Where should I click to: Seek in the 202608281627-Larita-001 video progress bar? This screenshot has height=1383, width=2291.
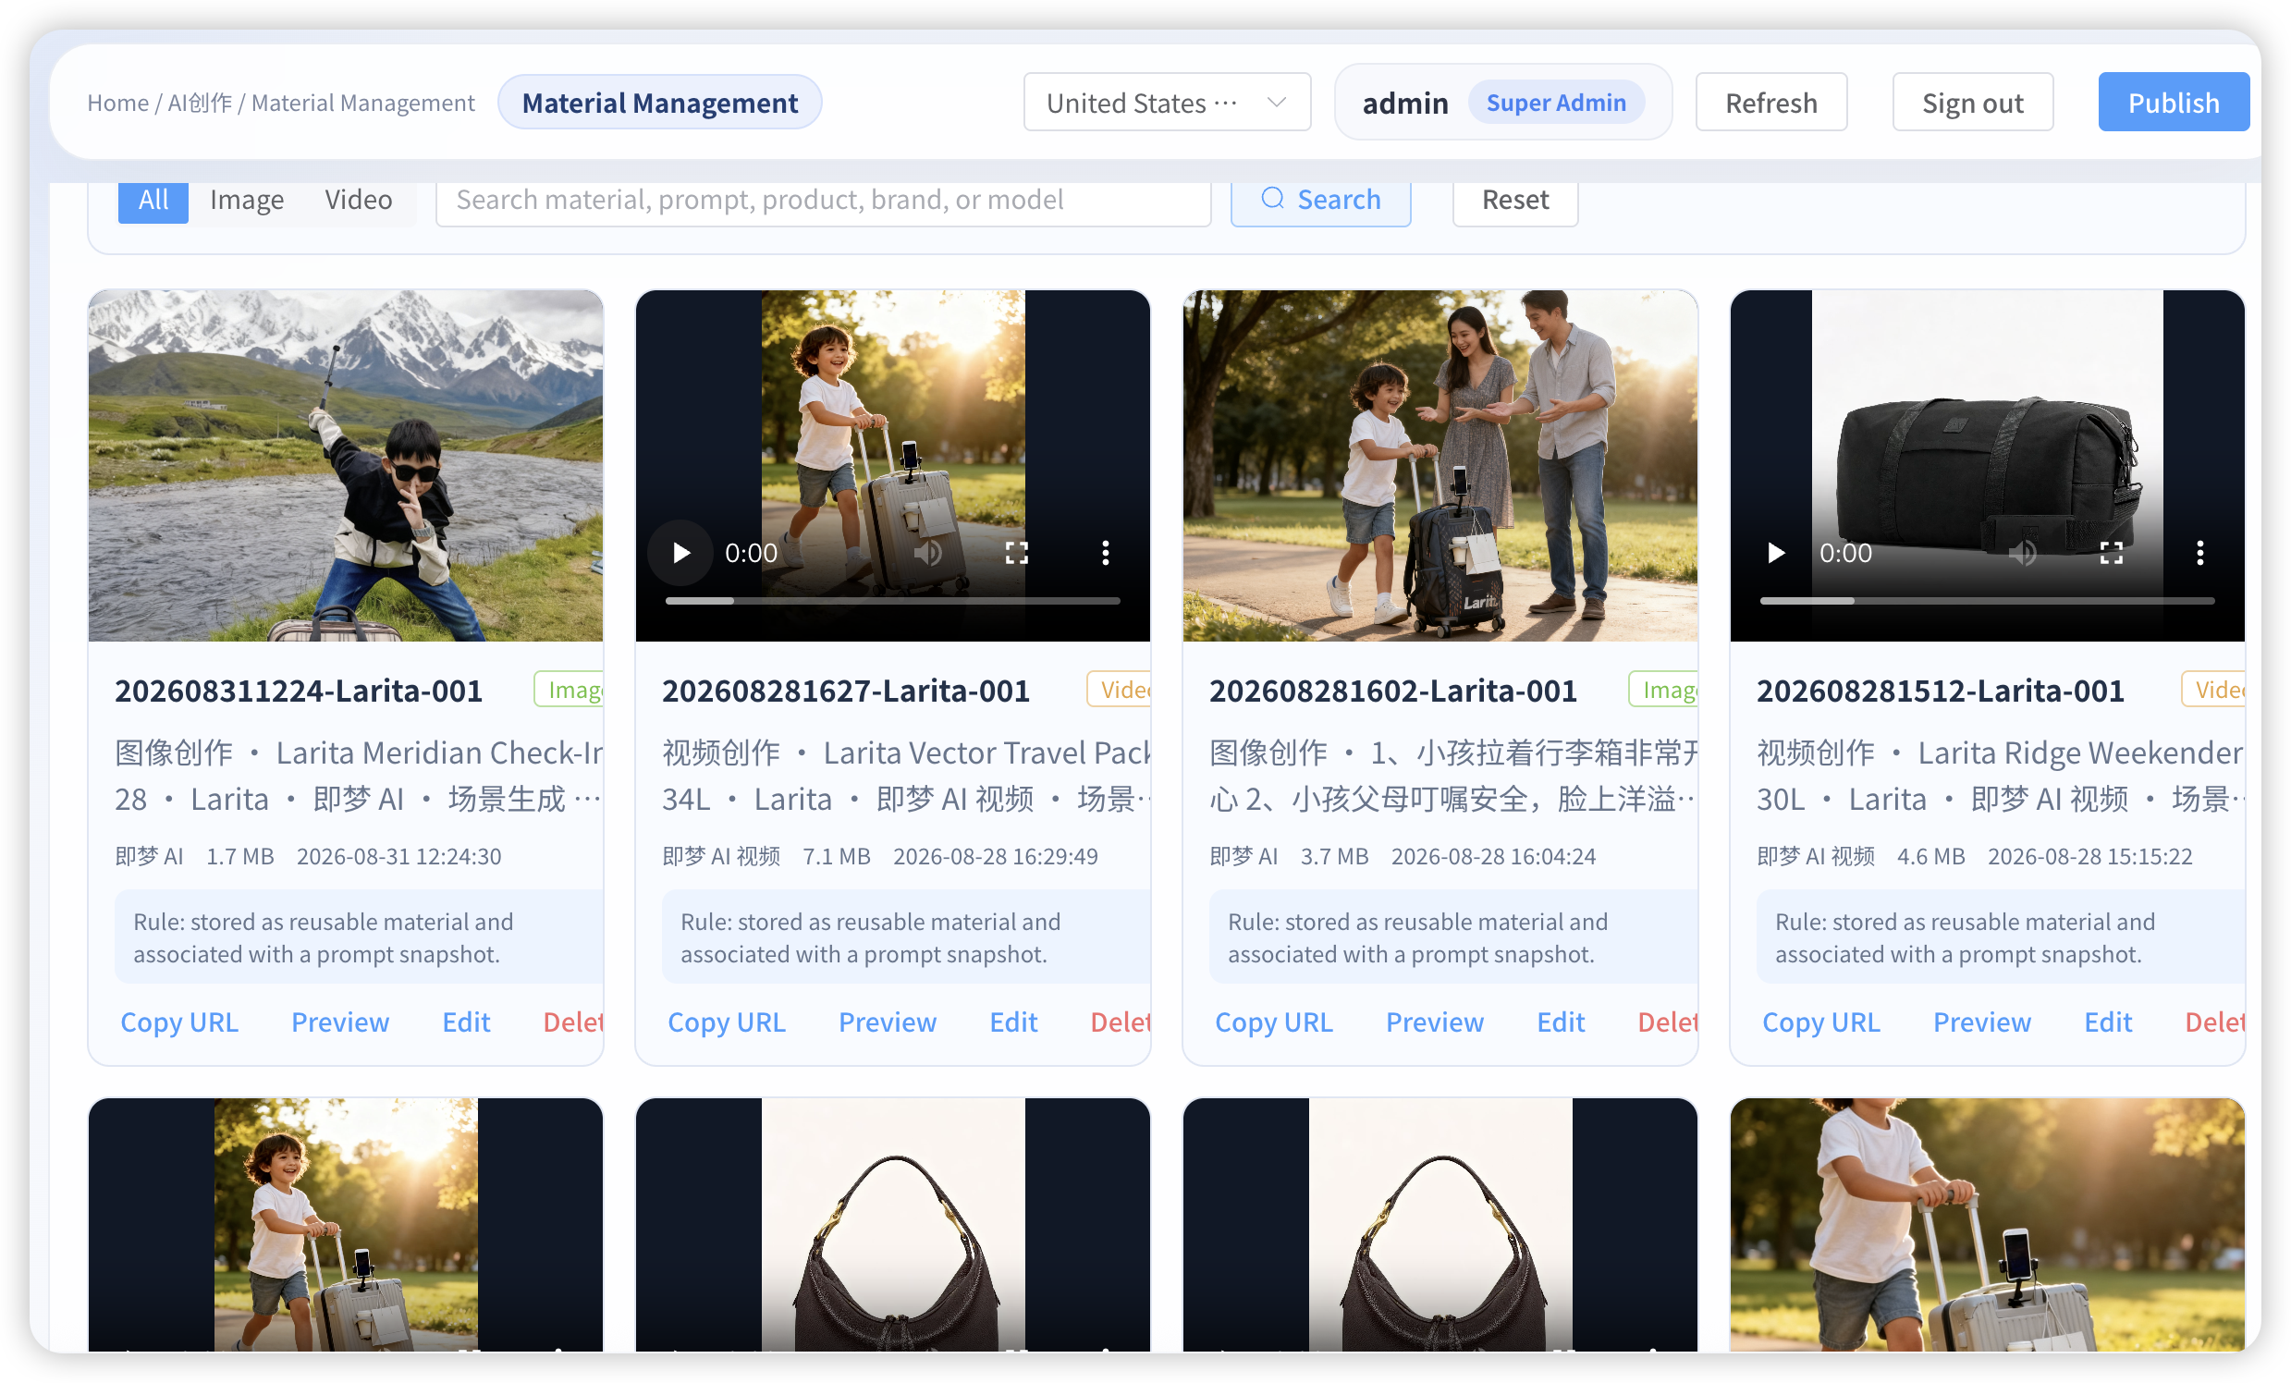click(x=892, y=601)
